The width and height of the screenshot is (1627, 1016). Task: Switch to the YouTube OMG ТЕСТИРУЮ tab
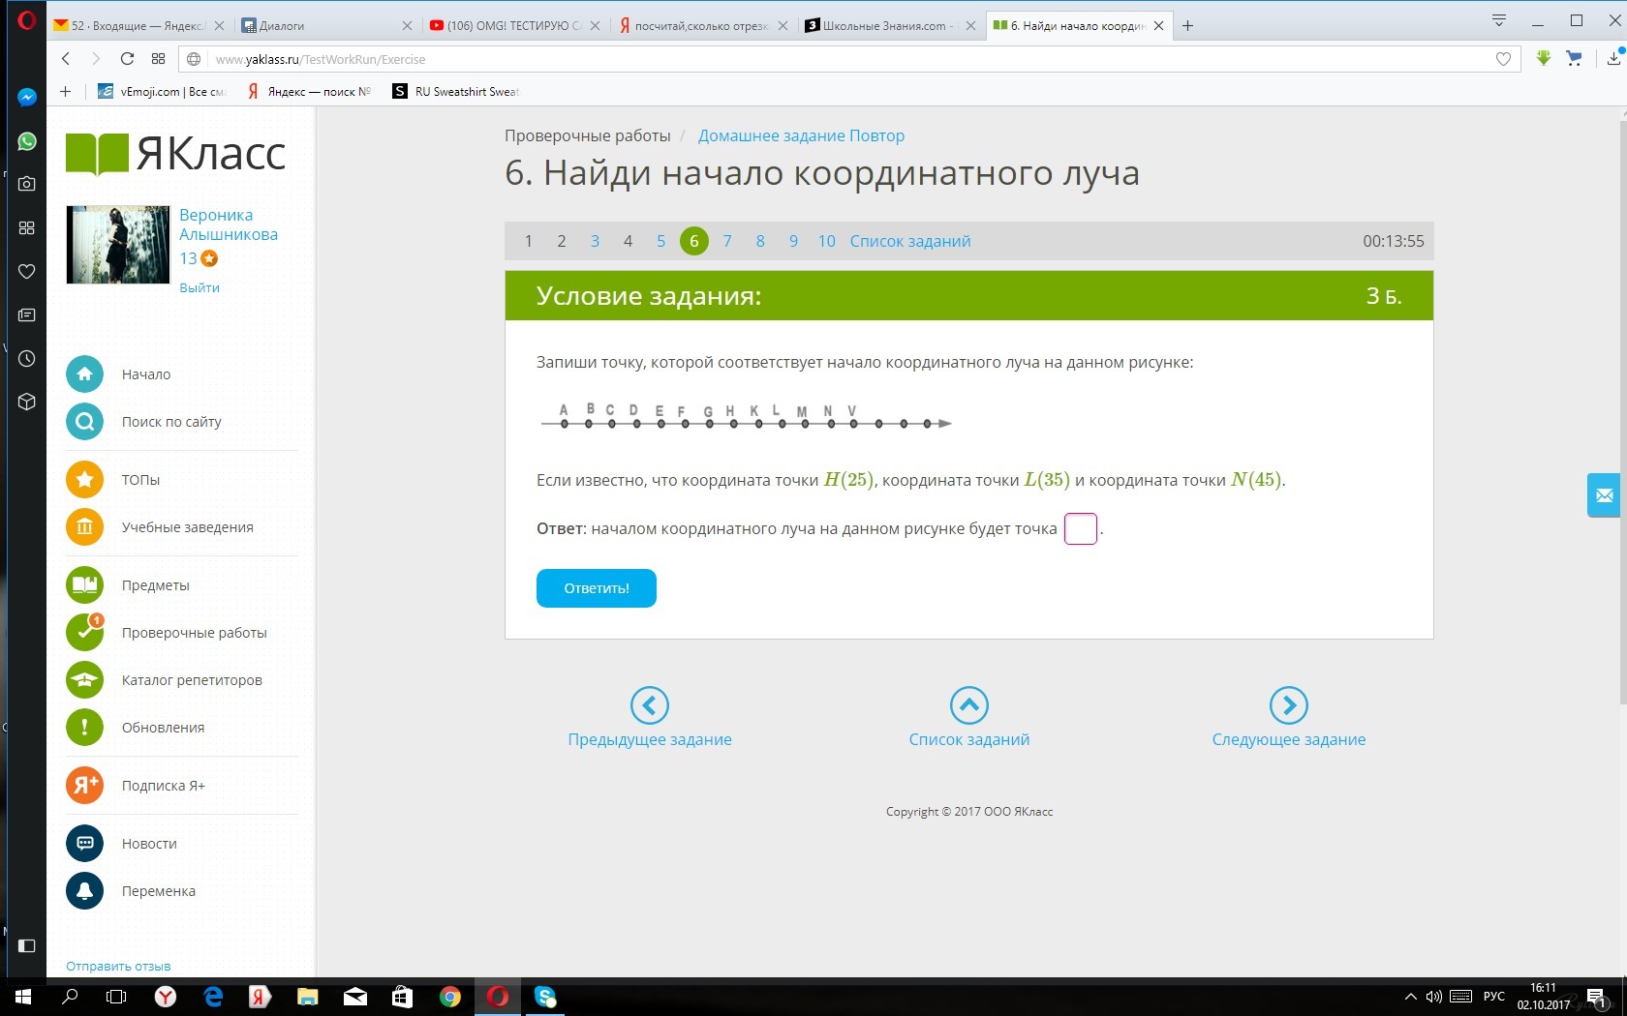[x=514, y=26]
